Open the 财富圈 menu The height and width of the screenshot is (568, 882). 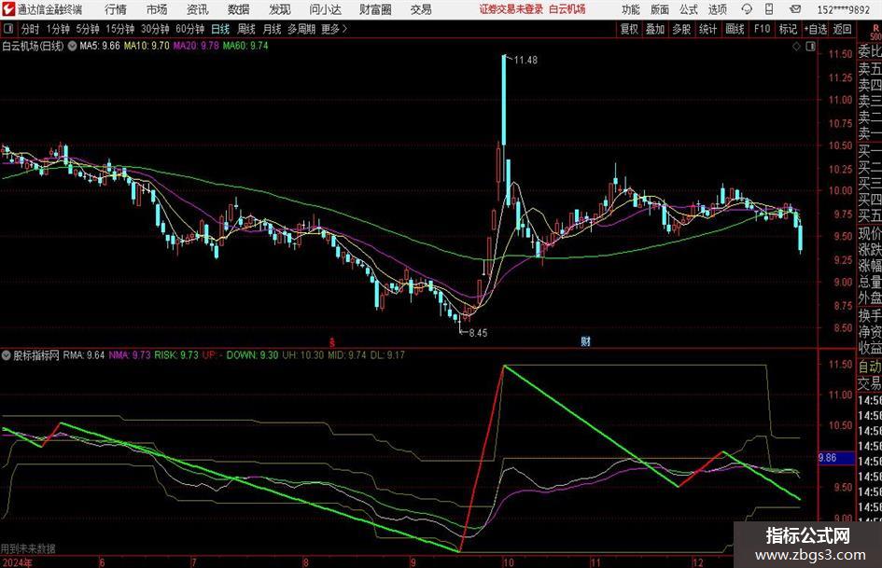click(375, 9)
